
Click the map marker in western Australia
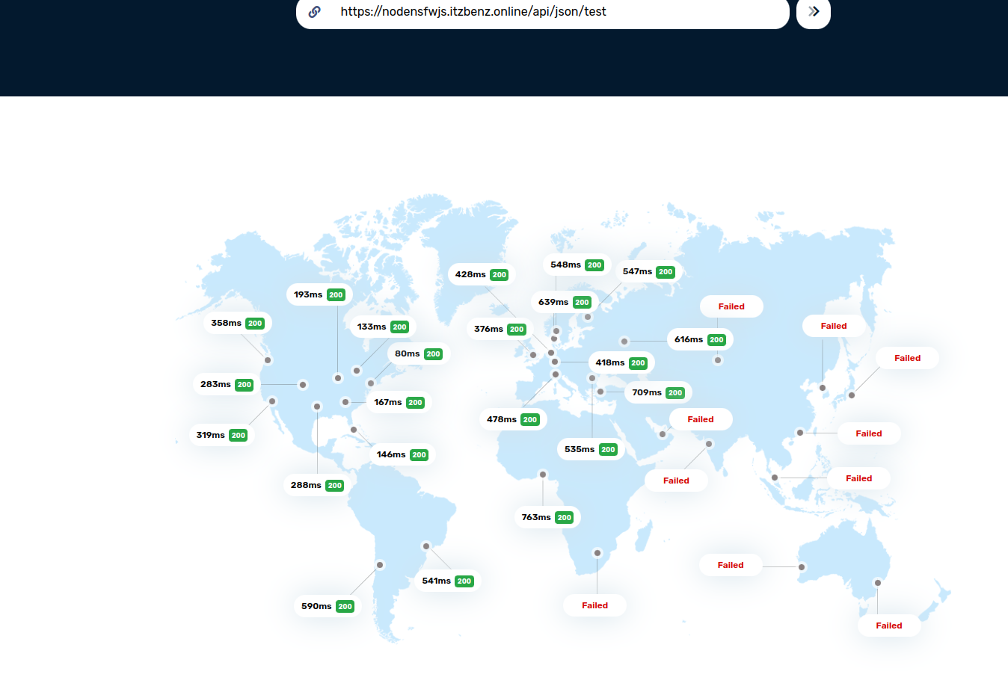pos(802,567)
